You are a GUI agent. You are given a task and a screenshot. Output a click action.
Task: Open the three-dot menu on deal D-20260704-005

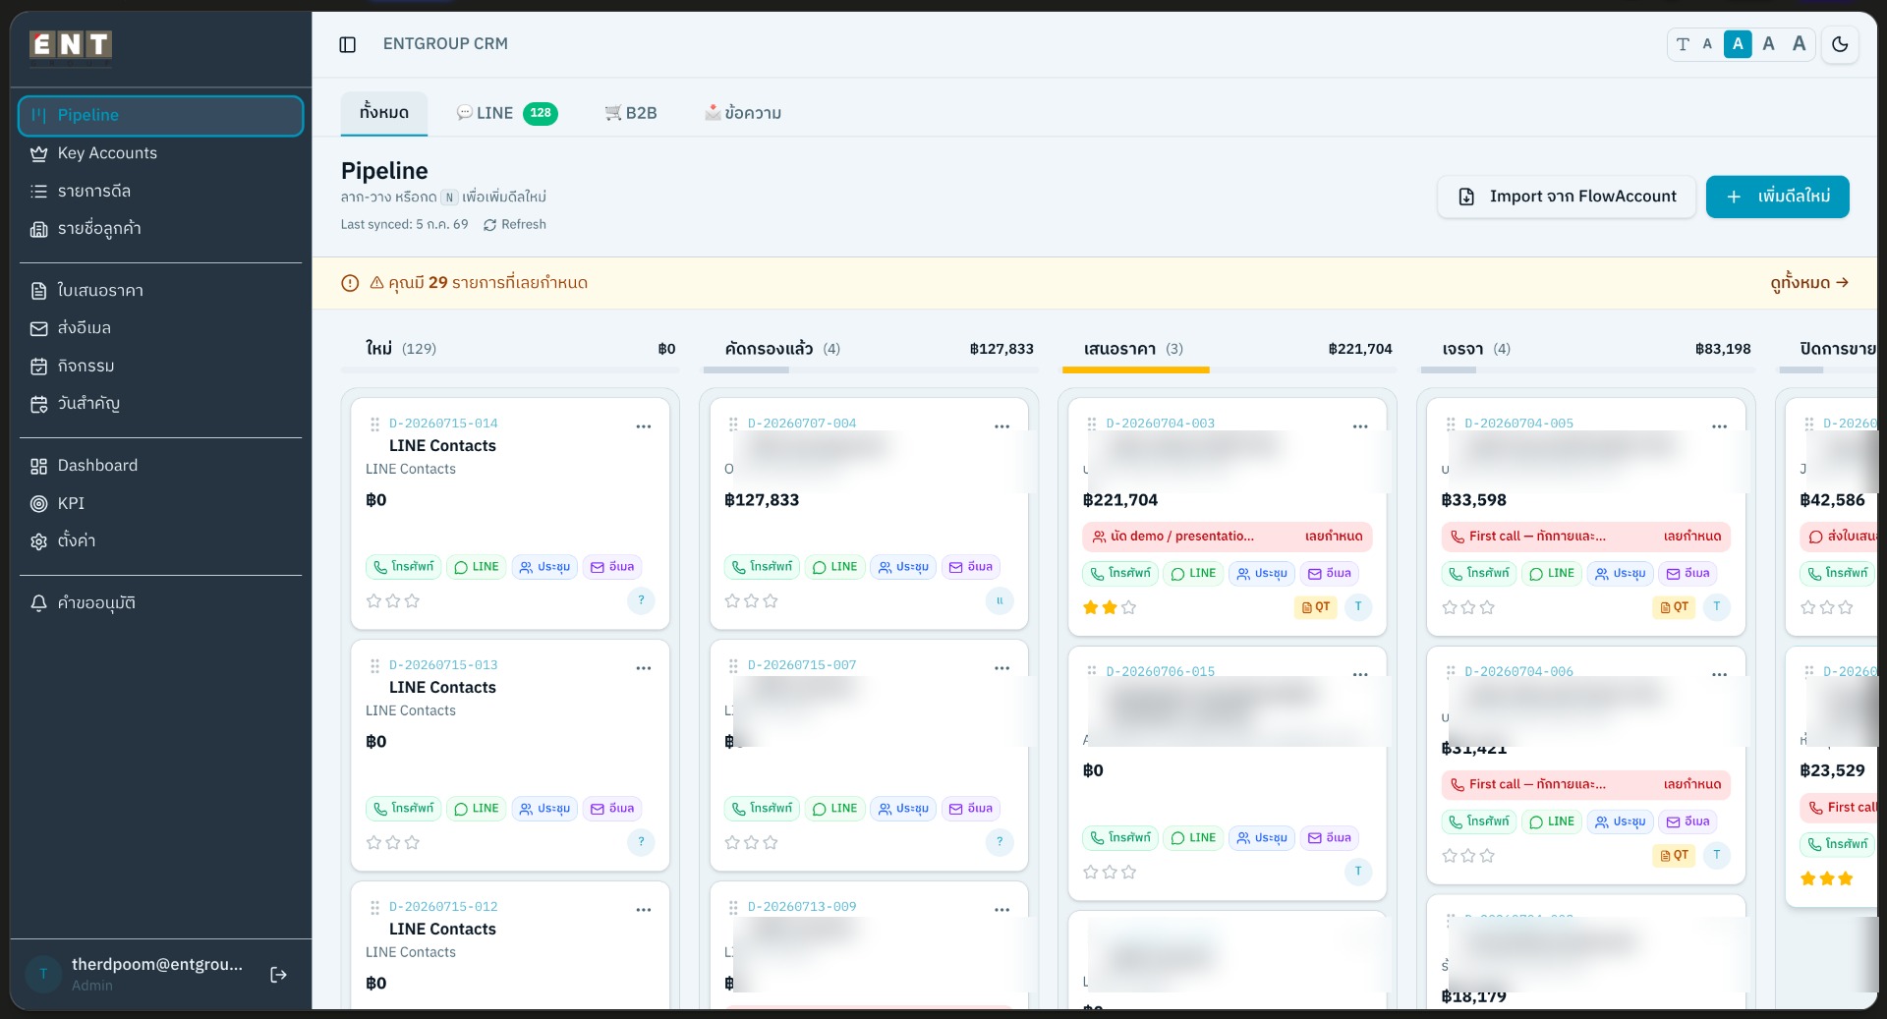[x=1719, y=426]
